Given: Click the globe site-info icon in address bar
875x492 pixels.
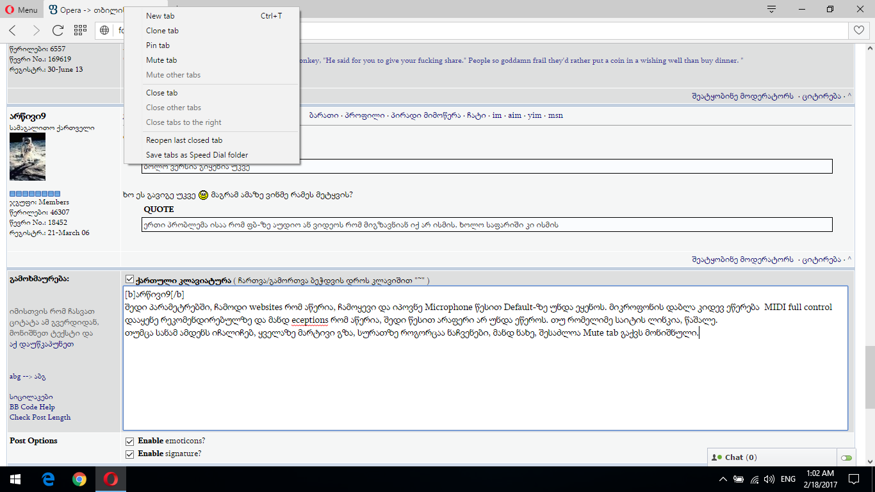Looking at the screenshot, I should click(104, 30).
